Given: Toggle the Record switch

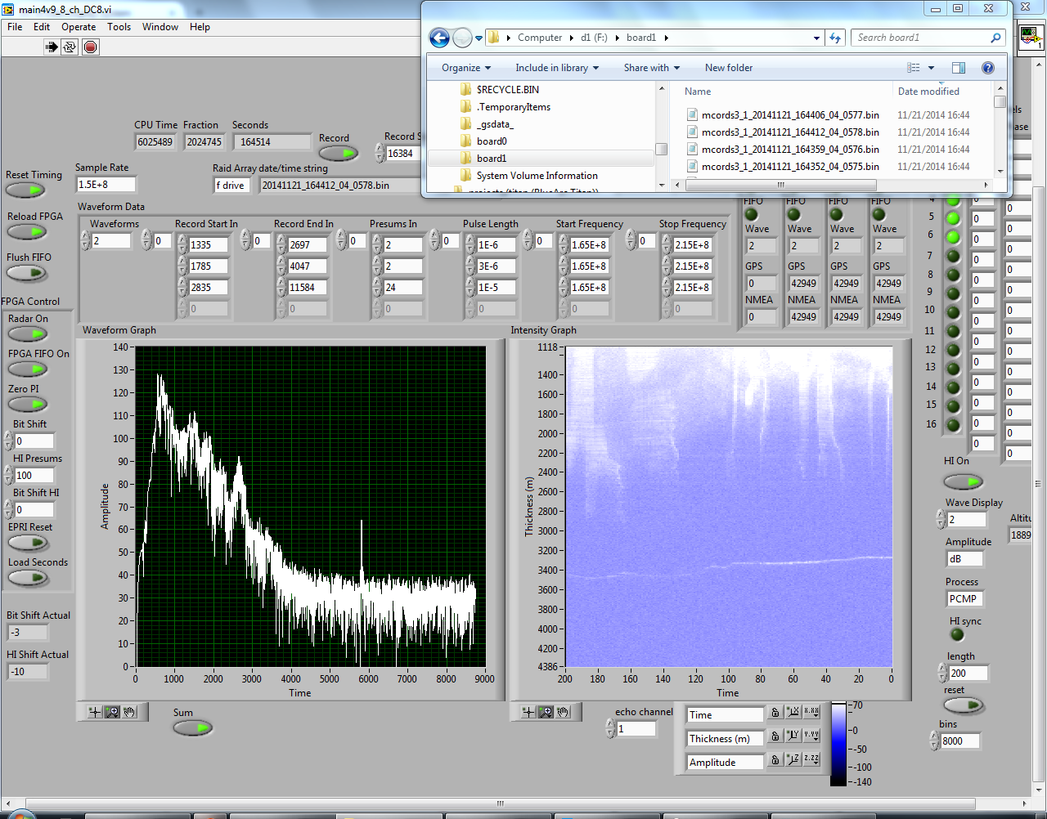Looking at the screenshot, I should point(337,153).
